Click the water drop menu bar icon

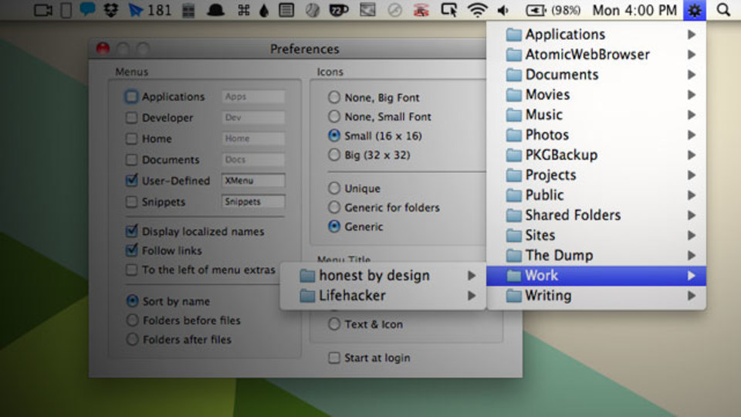tap(264, 10)
